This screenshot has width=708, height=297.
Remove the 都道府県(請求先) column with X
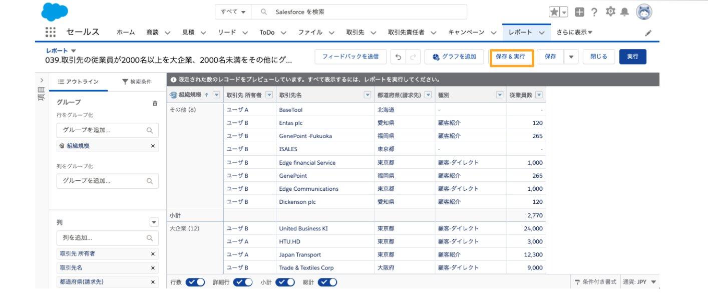153,282
